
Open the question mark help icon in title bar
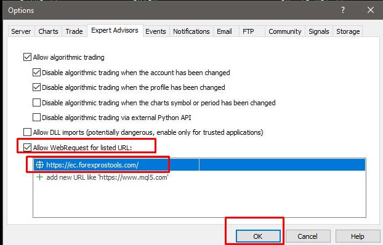pos(343,10)
